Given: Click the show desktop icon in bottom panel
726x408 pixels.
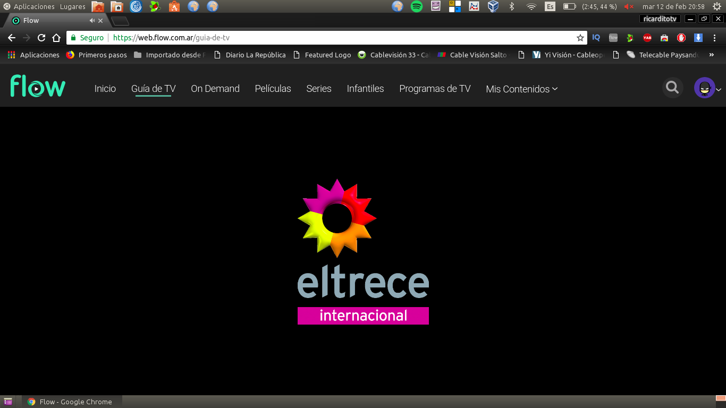Looking at the screenshot, I should coord(8,402).
